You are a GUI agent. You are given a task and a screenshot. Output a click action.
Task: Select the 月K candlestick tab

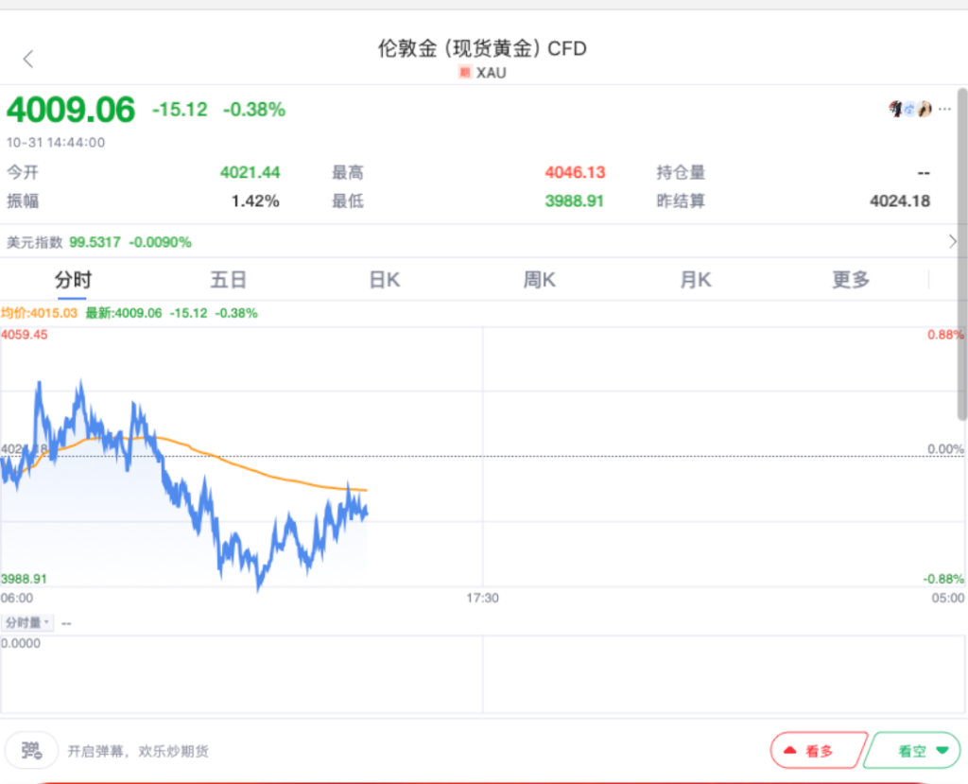[695, 280]
